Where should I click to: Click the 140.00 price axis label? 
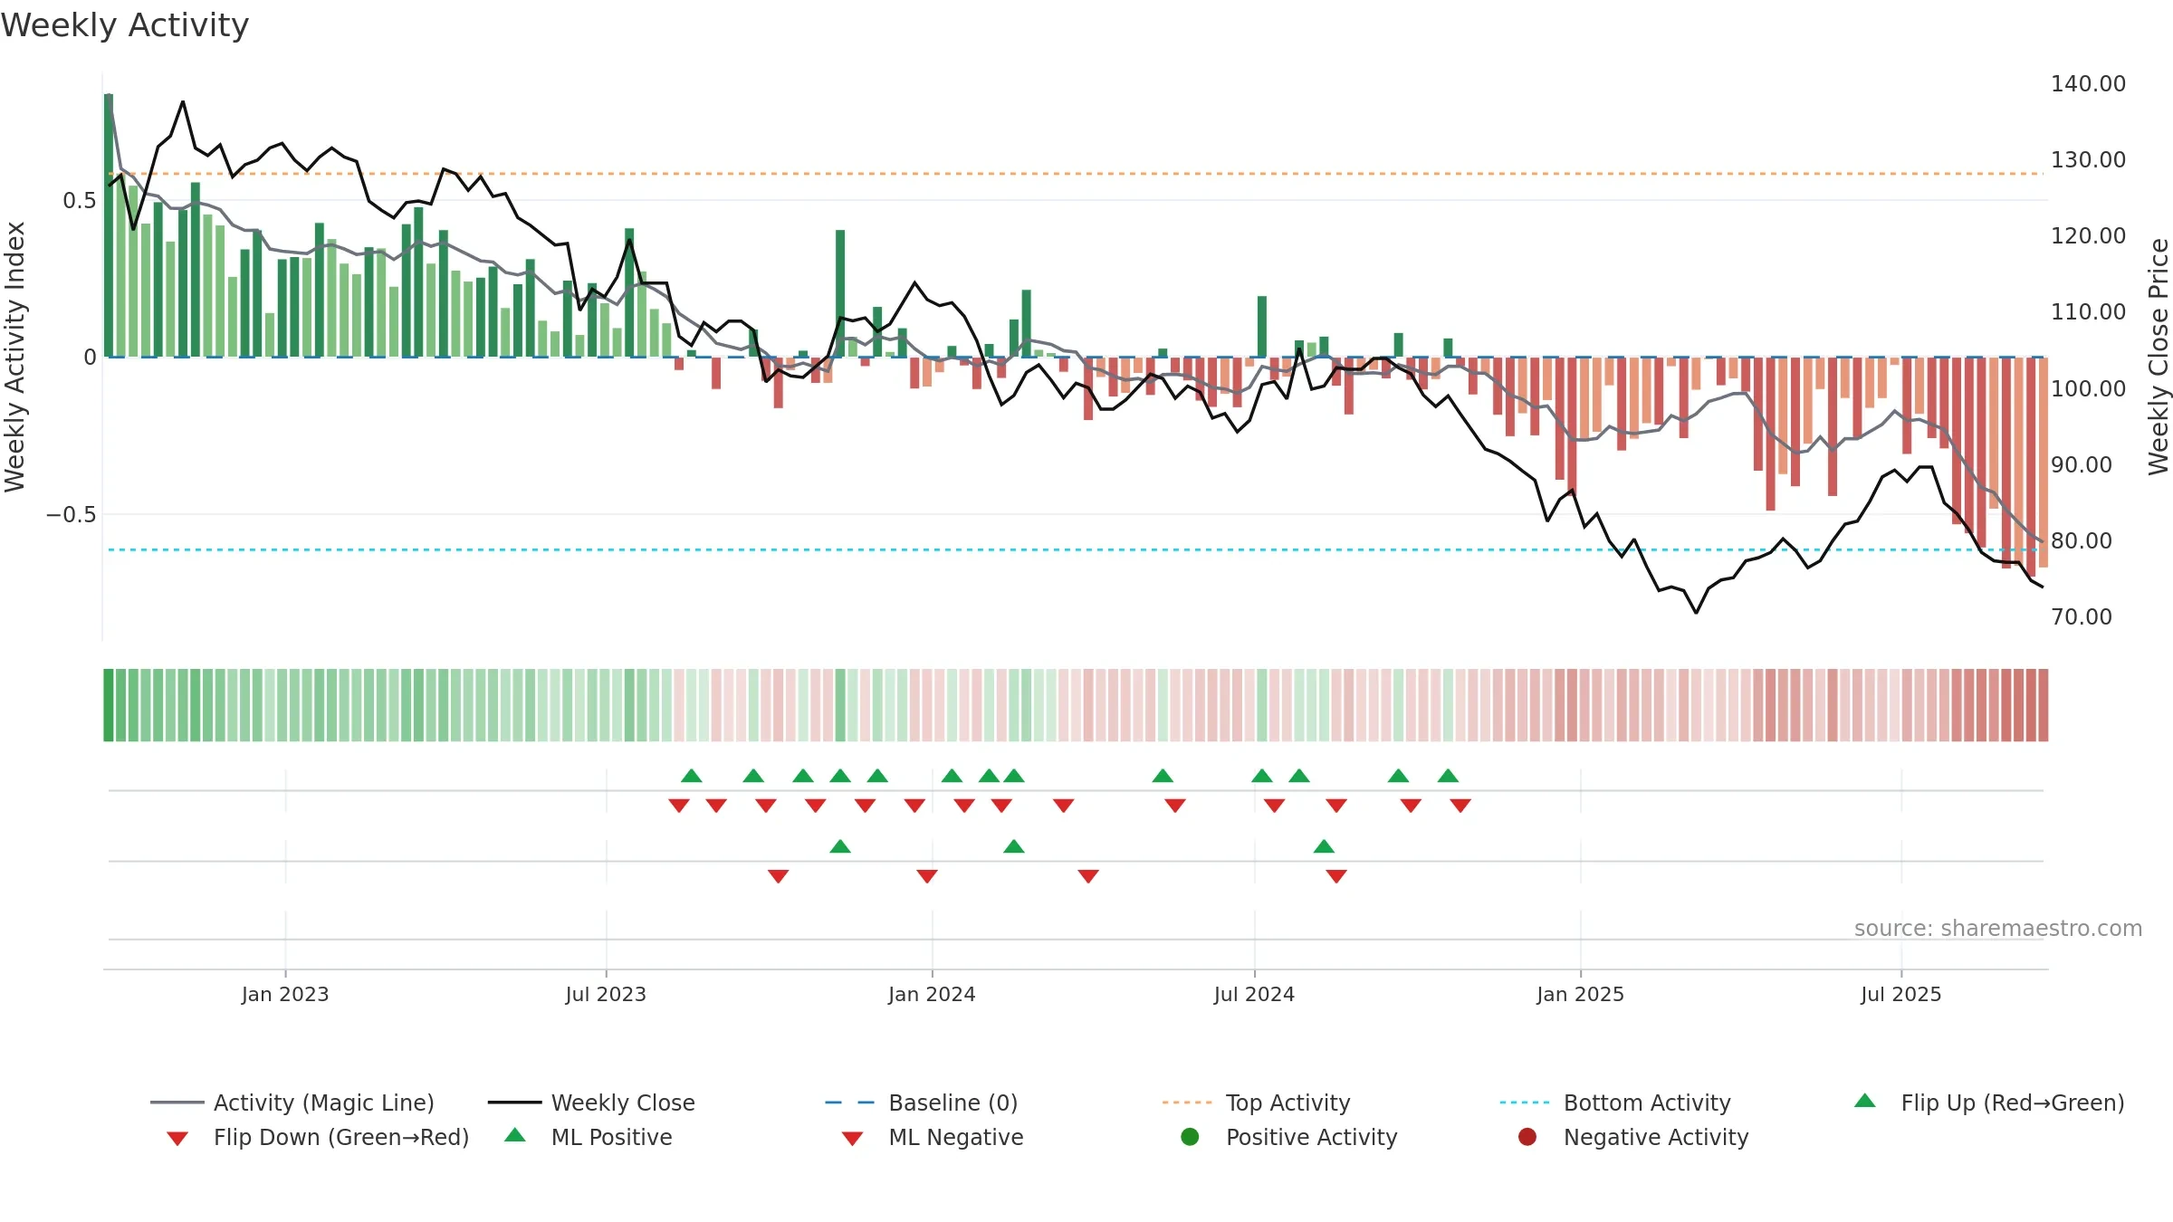(2088, 84)
